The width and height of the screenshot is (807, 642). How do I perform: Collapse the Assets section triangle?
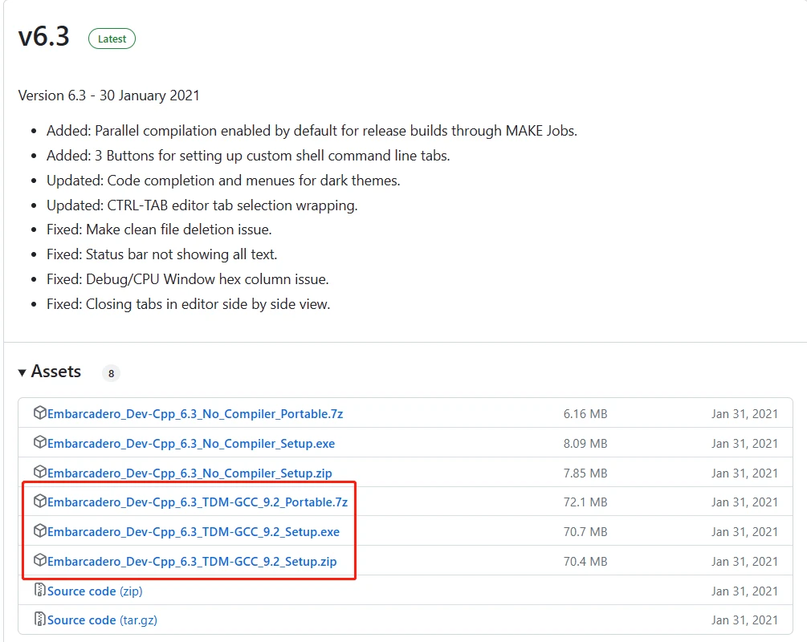(x=22, y=372)
